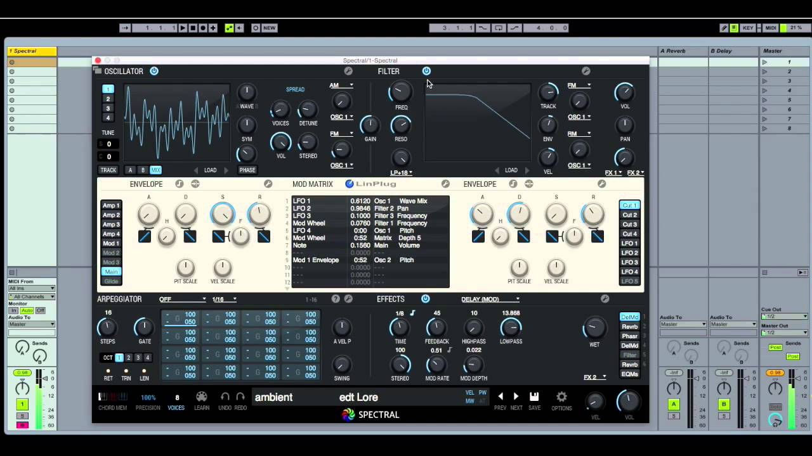The height and width of the screenshot is (456, 812).
Task: Select oscillator number 4
Action: coord(108,118)
